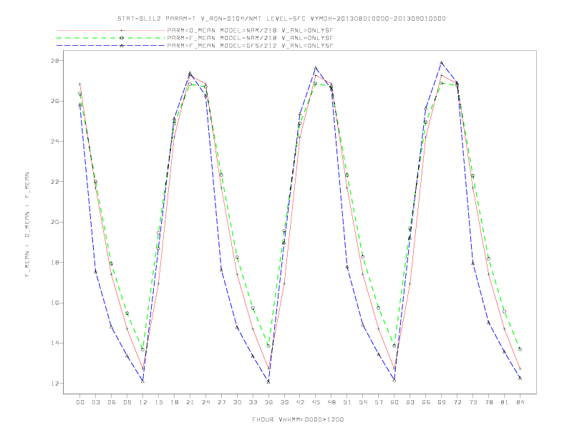Image resolution: width=567 pixels, height=438 pixels.
Task: Click the blue GFS triangle minimum at hour 12
Action: point(143,381)
